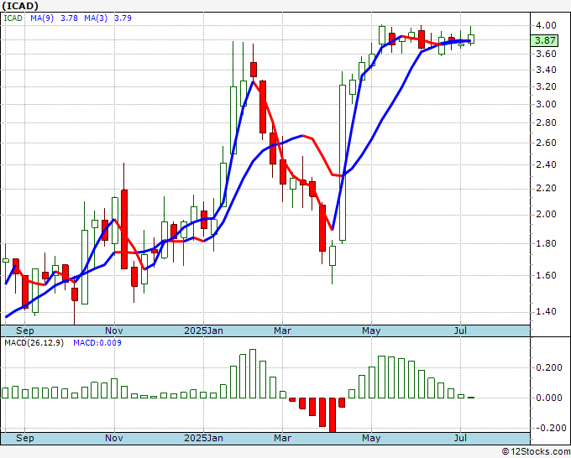This screenshot has width=571, height=458.
Task: Click 2025Jan on the price chart date axis
Action: point(203,330)
